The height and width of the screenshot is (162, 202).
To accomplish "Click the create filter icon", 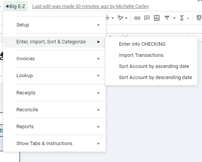I will (x=167, y=18).
